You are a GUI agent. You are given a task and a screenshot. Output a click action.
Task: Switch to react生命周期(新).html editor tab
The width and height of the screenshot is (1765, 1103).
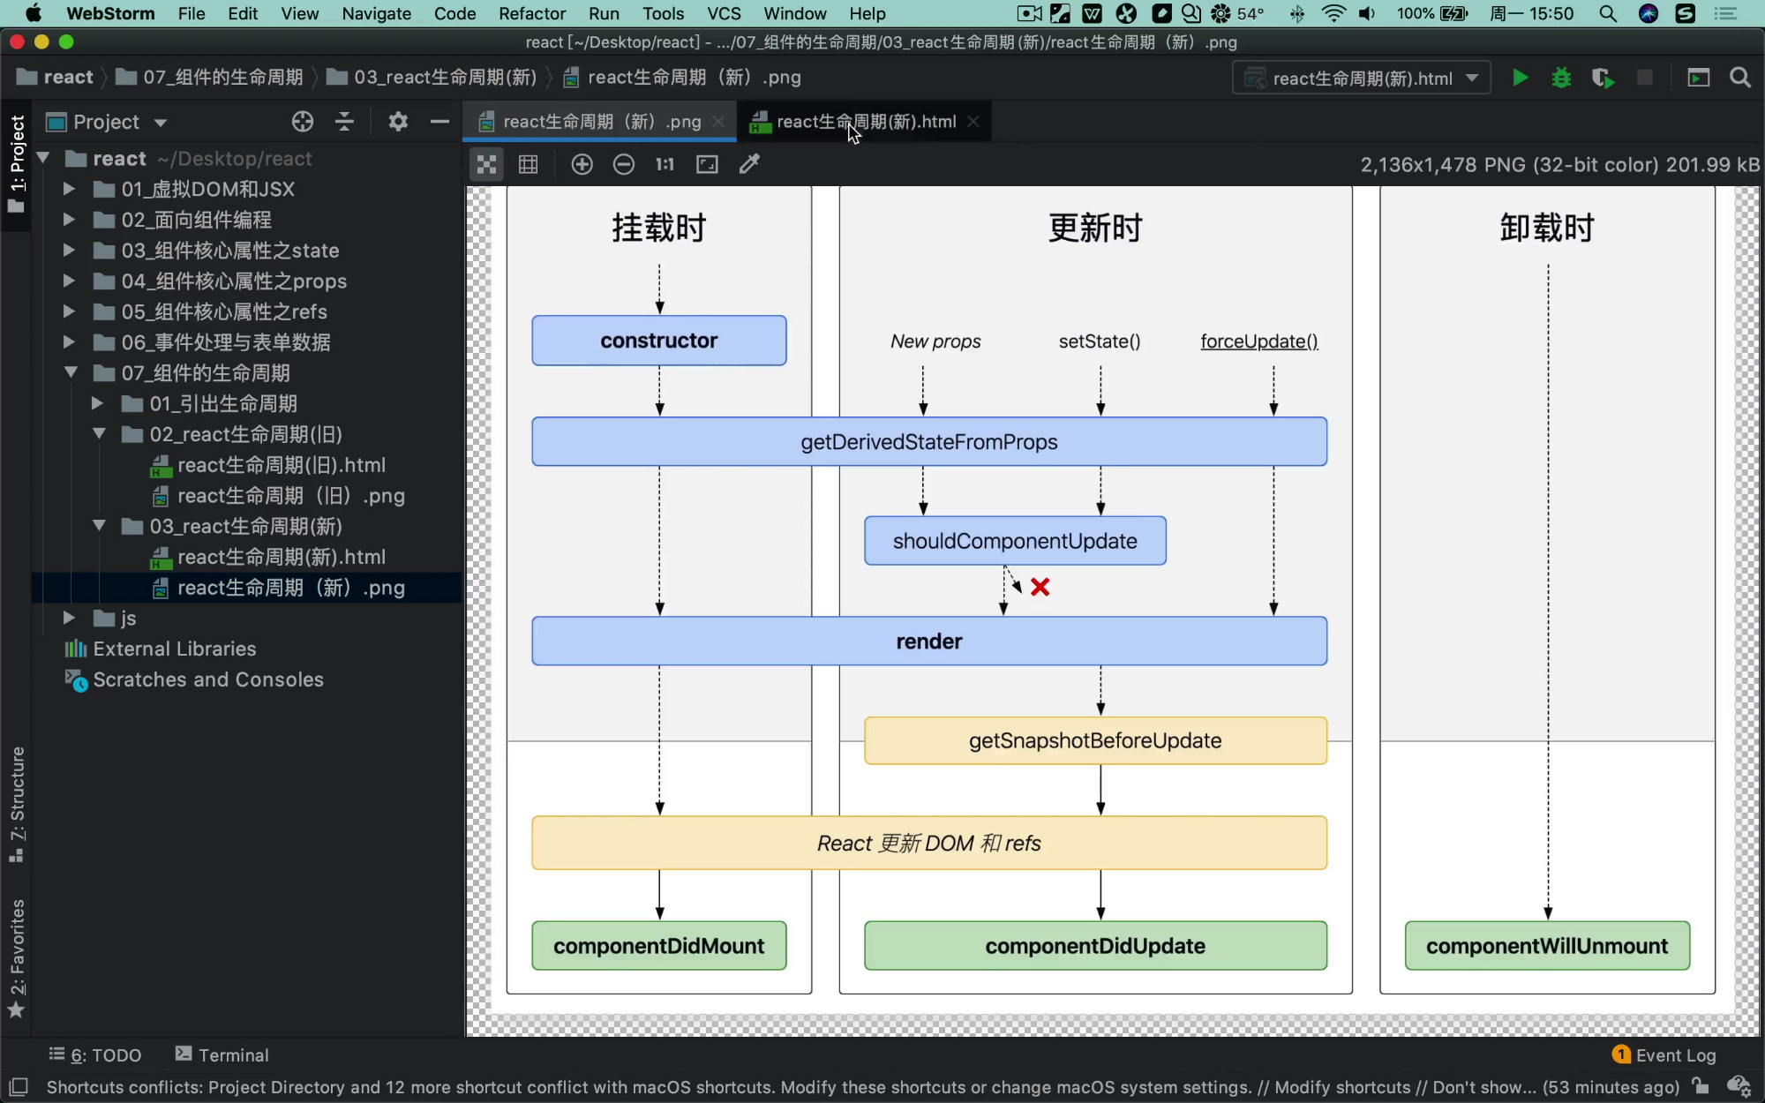click(x=865, y=122)
